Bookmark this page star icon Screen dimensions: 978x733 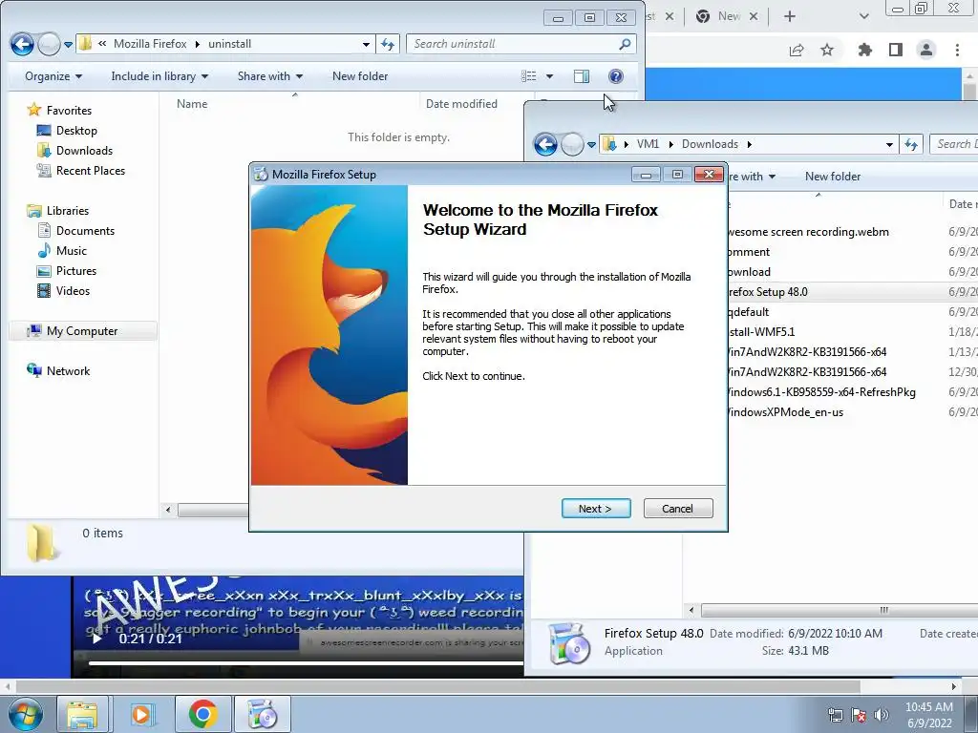click(x=827, y=50)
